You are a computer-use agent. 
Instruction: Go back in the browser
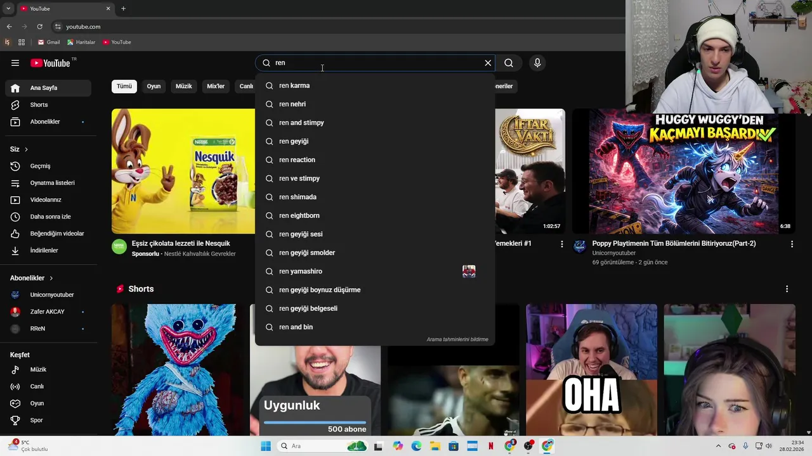coord(9,27)
